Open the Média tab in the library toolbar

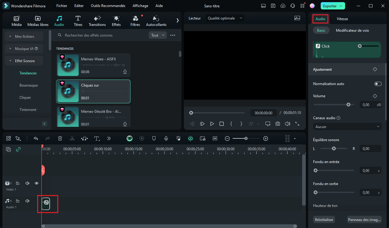(16, 21)
